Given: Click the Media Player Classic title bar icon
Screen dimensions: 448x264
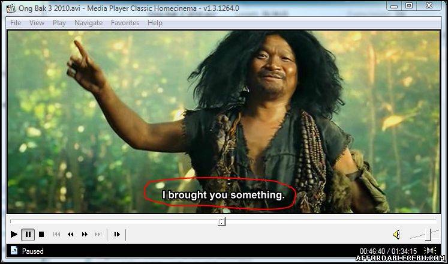Looking at the screenshot, I should pyautogui.click(x=11, y=8).
